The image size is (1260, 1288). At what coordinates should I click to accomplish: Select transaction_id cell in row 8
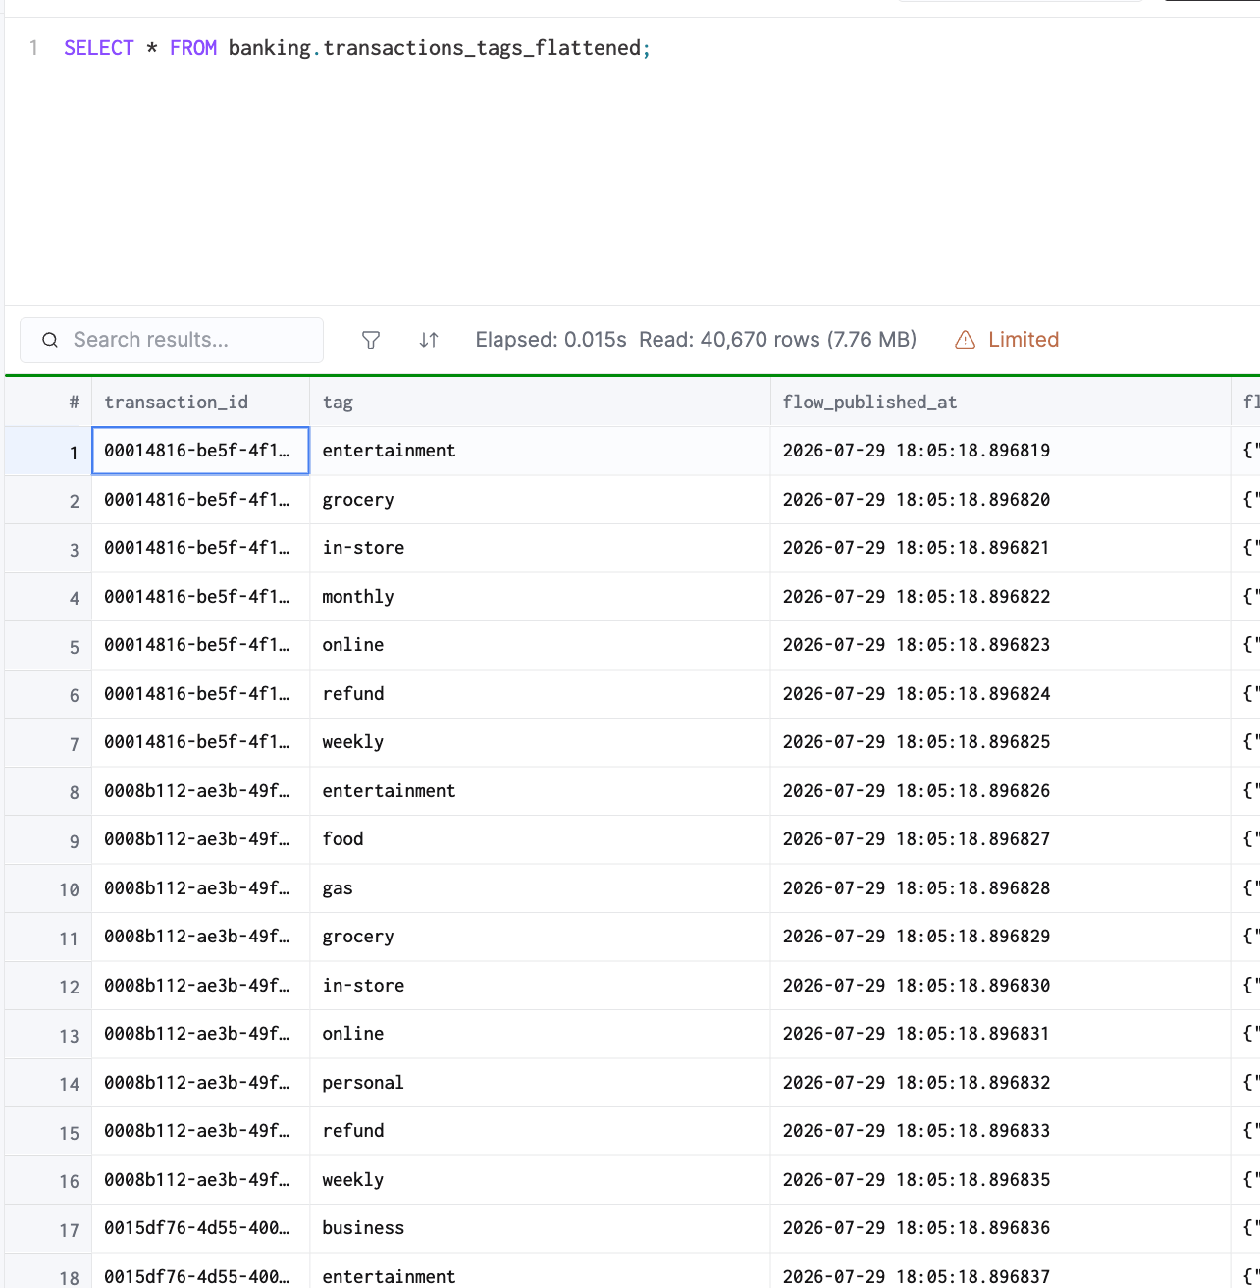[x=200, y=791]
